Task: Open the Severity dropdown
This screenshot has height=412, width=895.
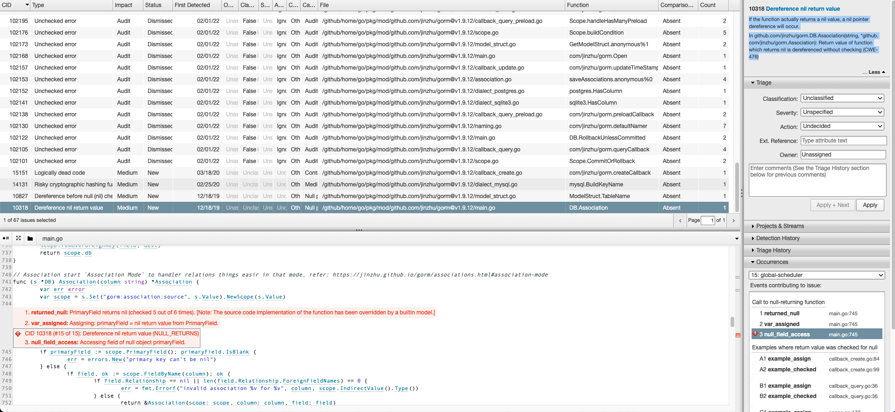Action: click(843, 112)
